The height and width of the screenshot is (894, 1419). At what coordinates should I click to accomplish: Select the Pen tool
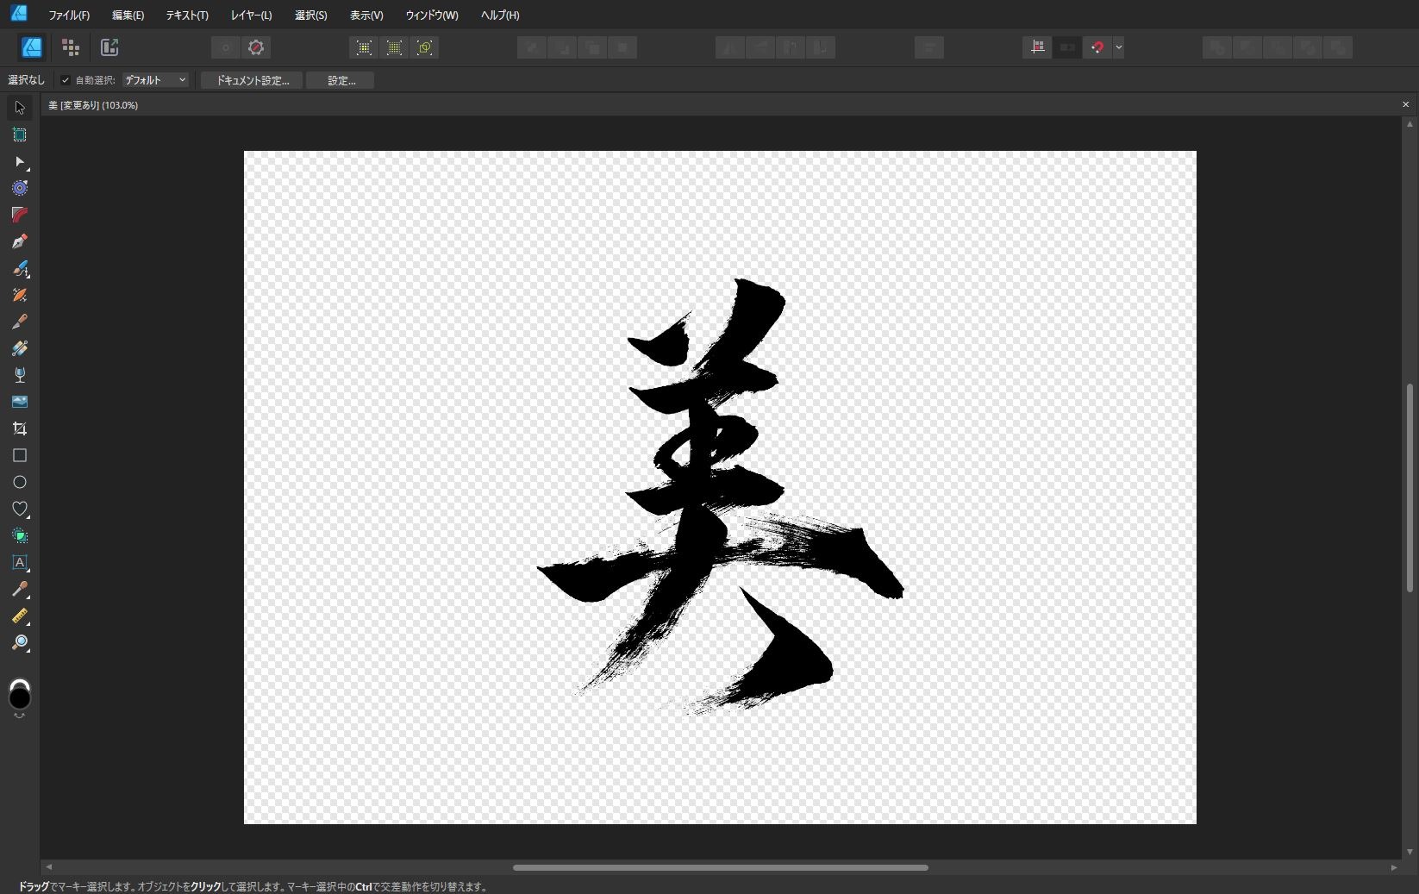[x=19, y=241]
